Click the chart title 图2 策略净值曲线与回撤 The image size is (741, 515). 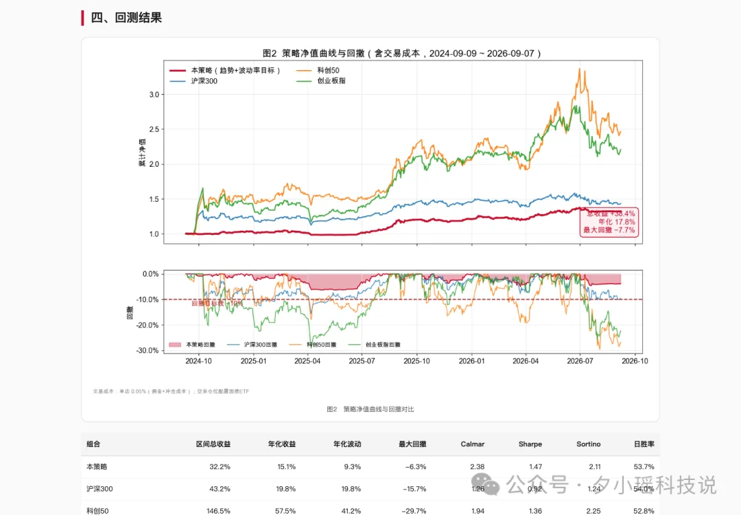click(402, 54)
